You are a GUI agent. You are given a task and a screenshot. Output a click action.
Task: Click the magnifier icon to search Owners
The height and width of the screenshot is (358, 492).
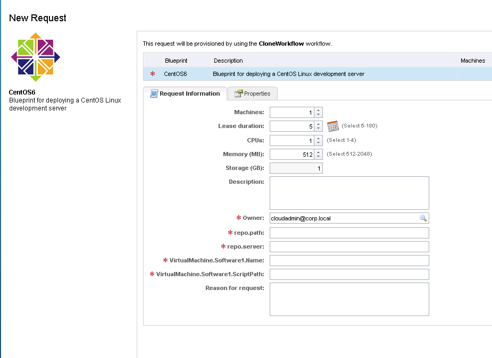point(423,218)
